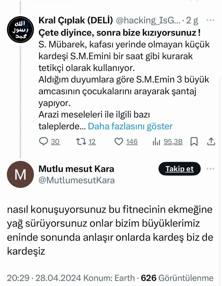Open more options next to Takip et
Viewport: 222px width, 286px height.
pyautogui.click(x=210, y=169)
